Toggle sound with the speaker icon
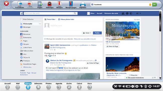Image resolution: width=163 pixels, height=91 pixels. pyautogui.click(x=124, y=86)
